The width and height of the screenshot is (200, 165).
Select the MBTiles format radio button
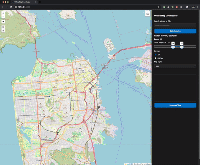(x=156, y=58)
